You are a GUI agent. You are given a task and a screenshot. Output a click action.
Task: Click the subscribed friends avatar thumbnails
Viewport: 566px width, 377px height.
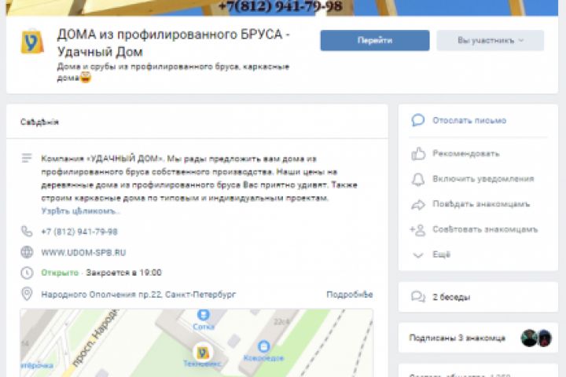pyautogui.click(x=536, y=339)
